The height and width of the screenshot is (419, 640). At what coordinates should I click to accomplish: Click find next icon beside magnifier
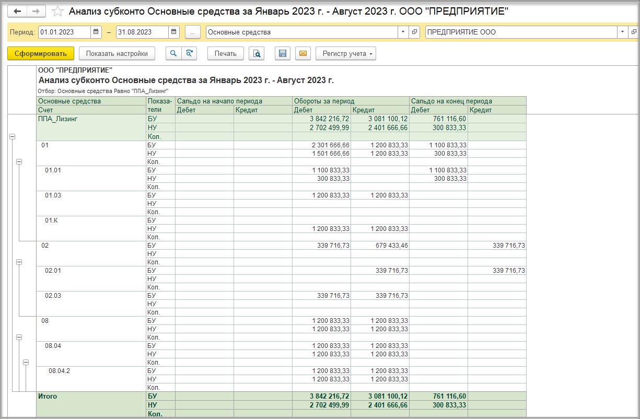pos(189,53)
